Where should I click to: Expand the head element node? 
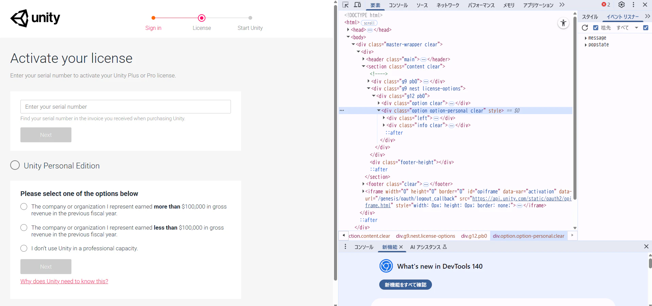(348, 30)
